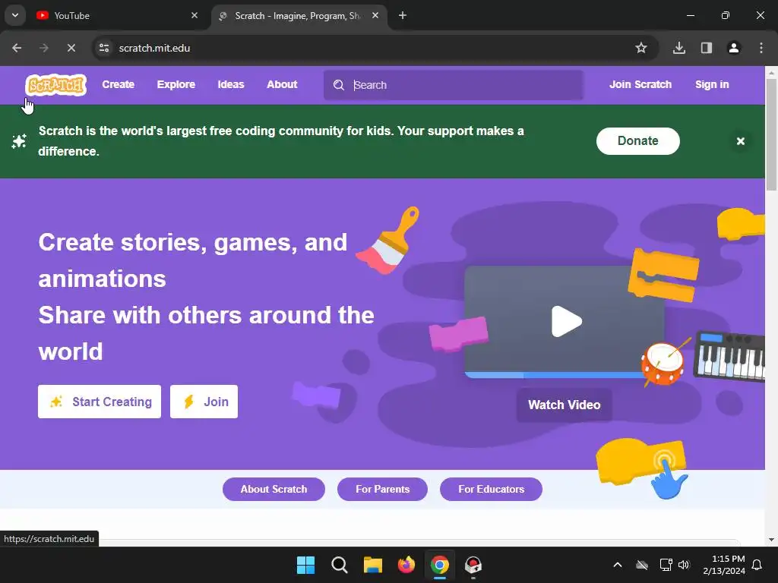778x583 pixels.
Task: Click the magnifier icon in Scratch search
Action: pyautogui.click(x=338, y=85)
